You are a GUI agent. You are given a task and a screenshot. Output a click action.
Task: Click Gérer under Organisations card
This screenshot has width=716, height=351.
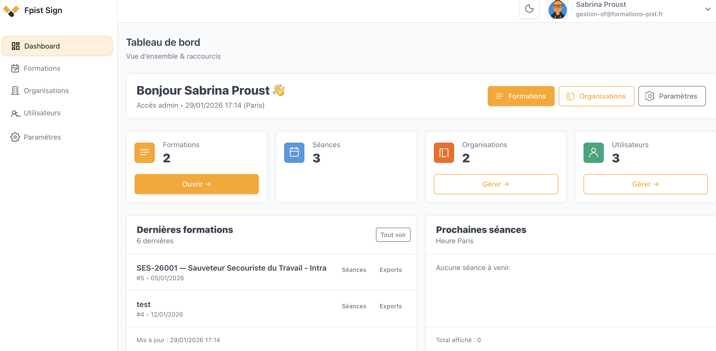(496, 184)
